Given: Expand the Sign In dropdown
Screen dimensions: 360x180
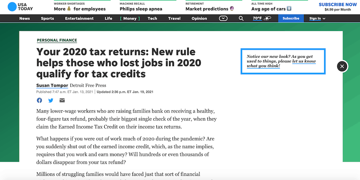Looking at the screenshot, I should tap(317, 18).
